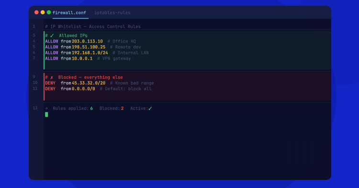The height and width of the screenshot is (188, 359).
Task: Switch to the firewall.conf tab
Action: [69, 12]
